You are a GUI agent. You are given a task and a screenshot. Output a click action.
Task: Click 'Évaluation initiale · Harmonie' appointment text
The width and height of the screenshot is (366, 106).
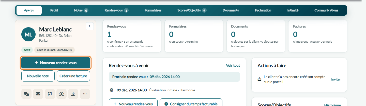tap(172, 90)
